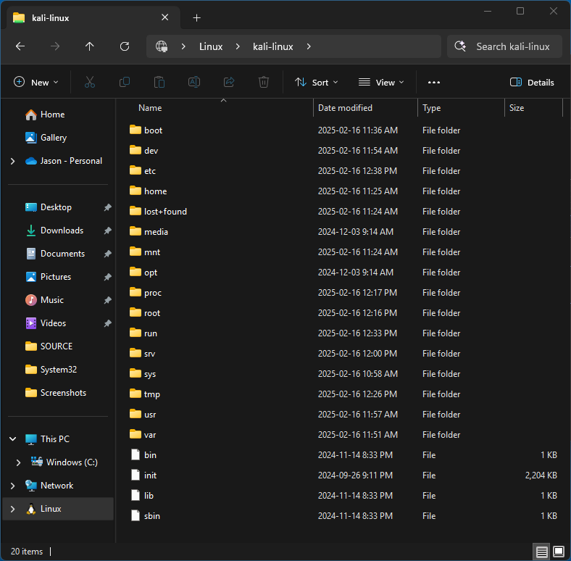Screen dimensions: 571x561
Task: Select the proc folder icon
Action: [x=135, y=292]
